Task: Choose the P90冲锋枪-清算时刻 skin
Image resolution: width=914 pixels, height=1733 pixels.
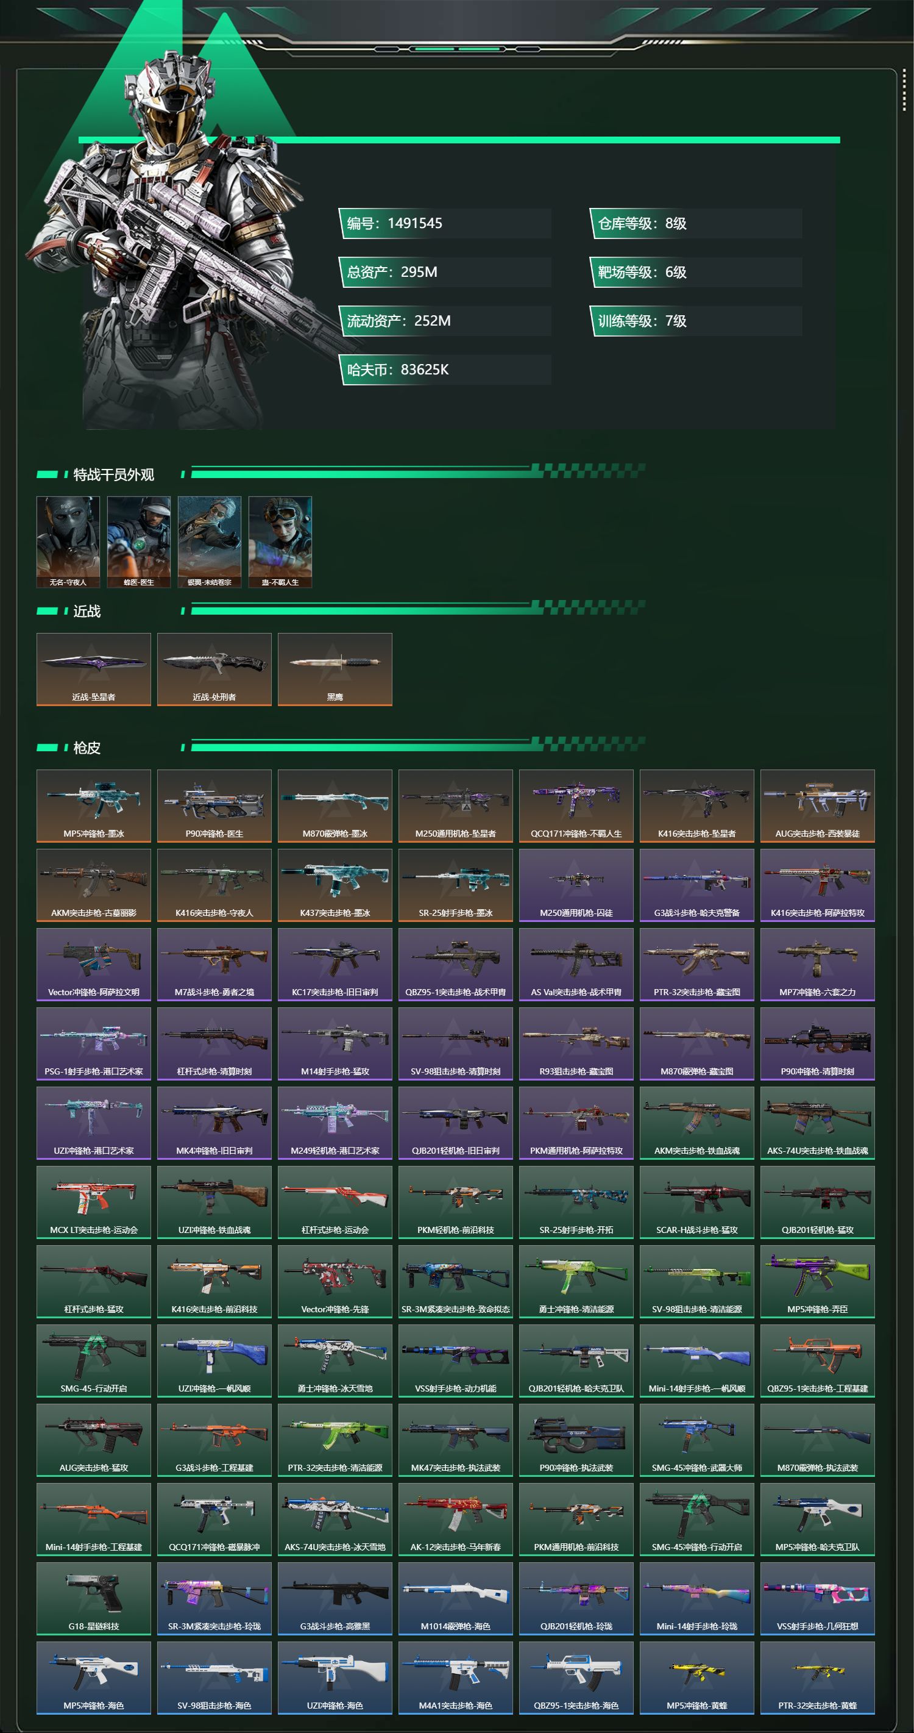Action: tap(817, 1044)
